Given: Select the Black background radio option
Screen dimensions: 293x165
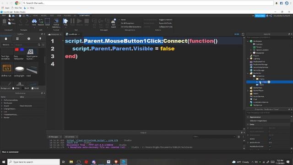Looking at the screenshot, I should pyautogui.click(x=23, y=88).
